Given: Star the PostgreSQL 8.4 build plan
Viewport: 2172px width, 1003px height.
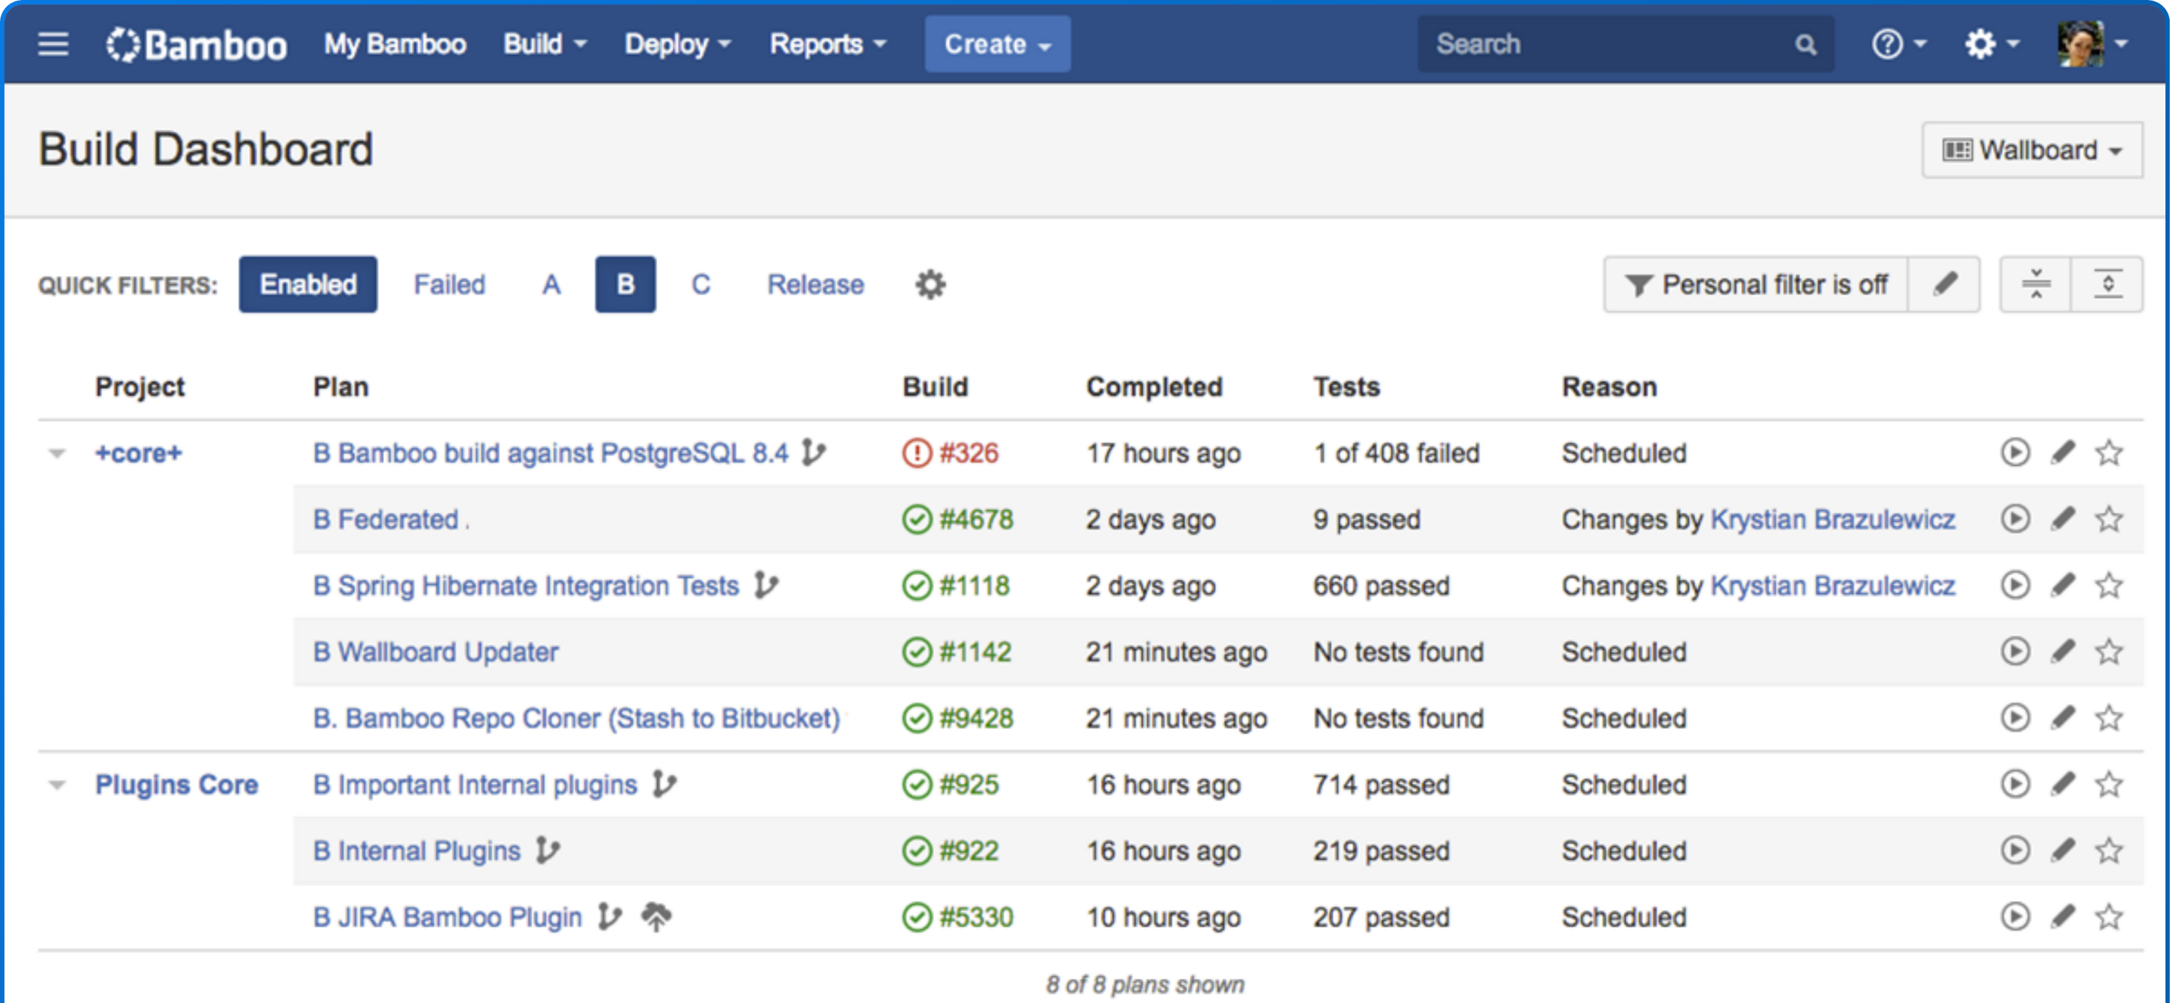Looking at the screenshot, I should coord(2109,453).
